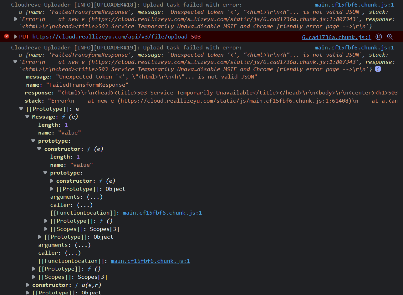Expand the collapsed constructor: ƒ (e) node
Screen dimensions: 403x295
[x=52, y=181]
